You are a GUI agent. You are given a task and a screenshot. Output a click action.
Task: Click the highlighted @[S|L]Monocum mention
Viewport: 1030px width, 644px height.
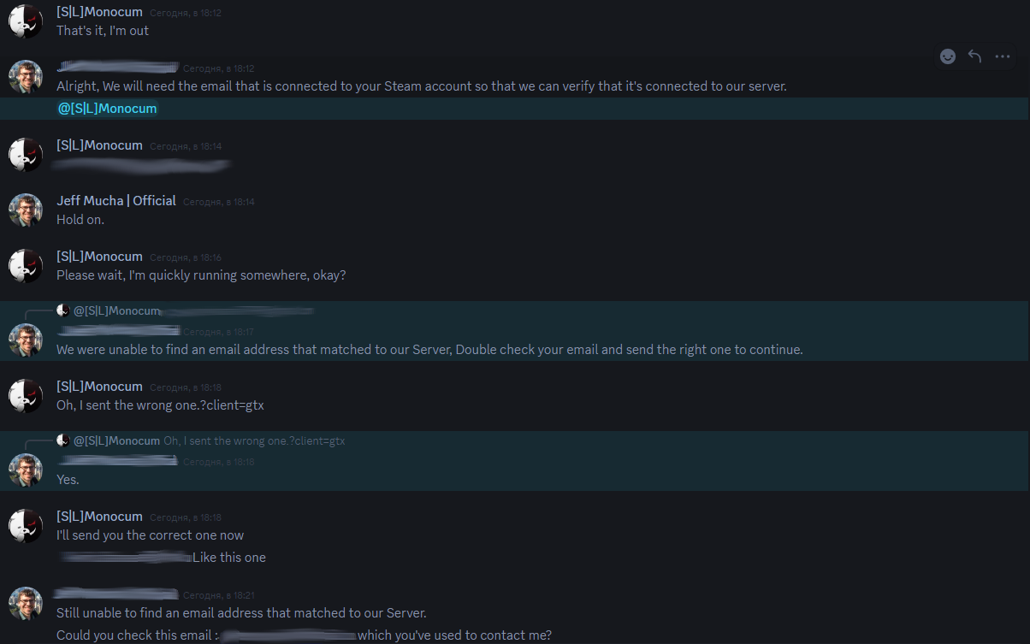point(108,109)
